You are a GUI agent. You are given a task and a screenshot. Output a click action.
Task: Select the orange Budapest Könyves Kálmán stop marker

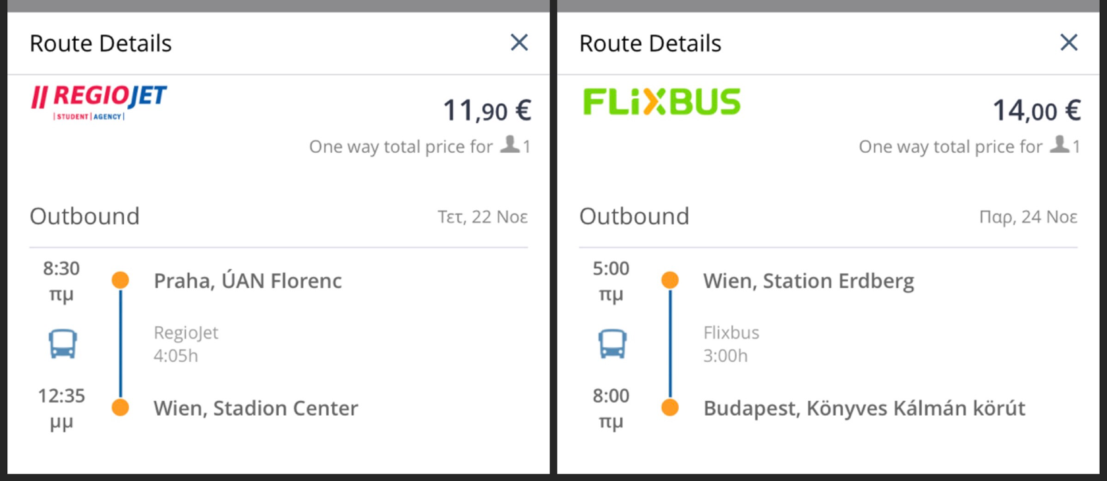[670, 407]
